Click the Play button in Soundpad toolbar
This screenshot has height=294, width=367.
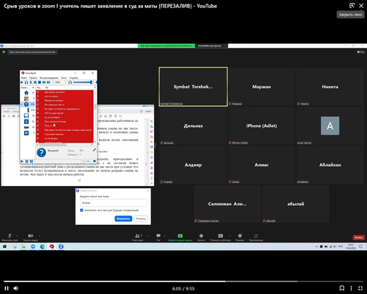coord(22,82)
